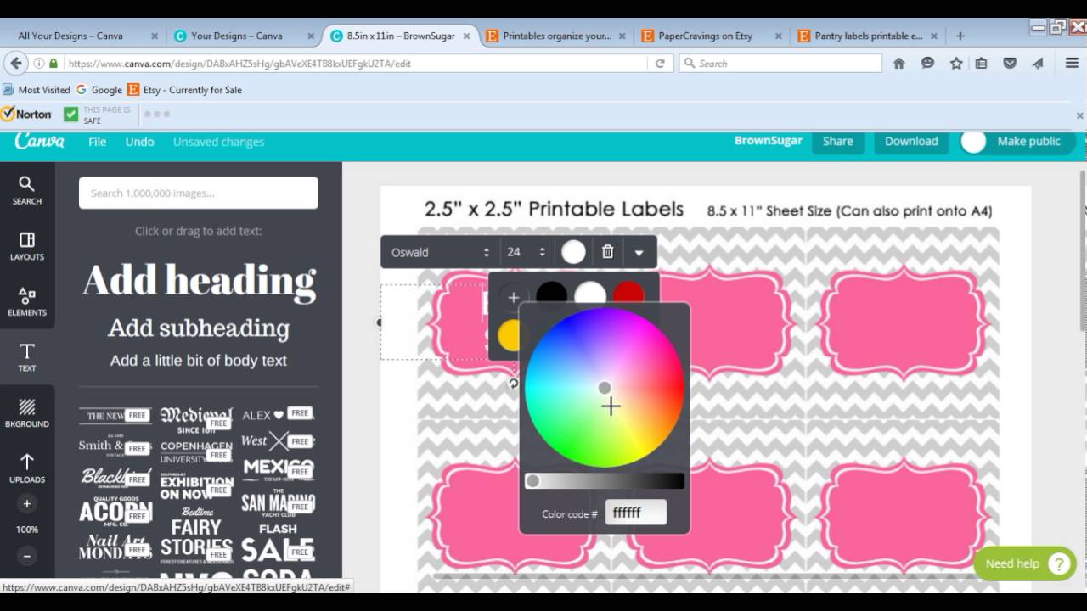Screen dimensions: 1087x611
Task: Reload the page in browser
Action: [x=660, y=63]
